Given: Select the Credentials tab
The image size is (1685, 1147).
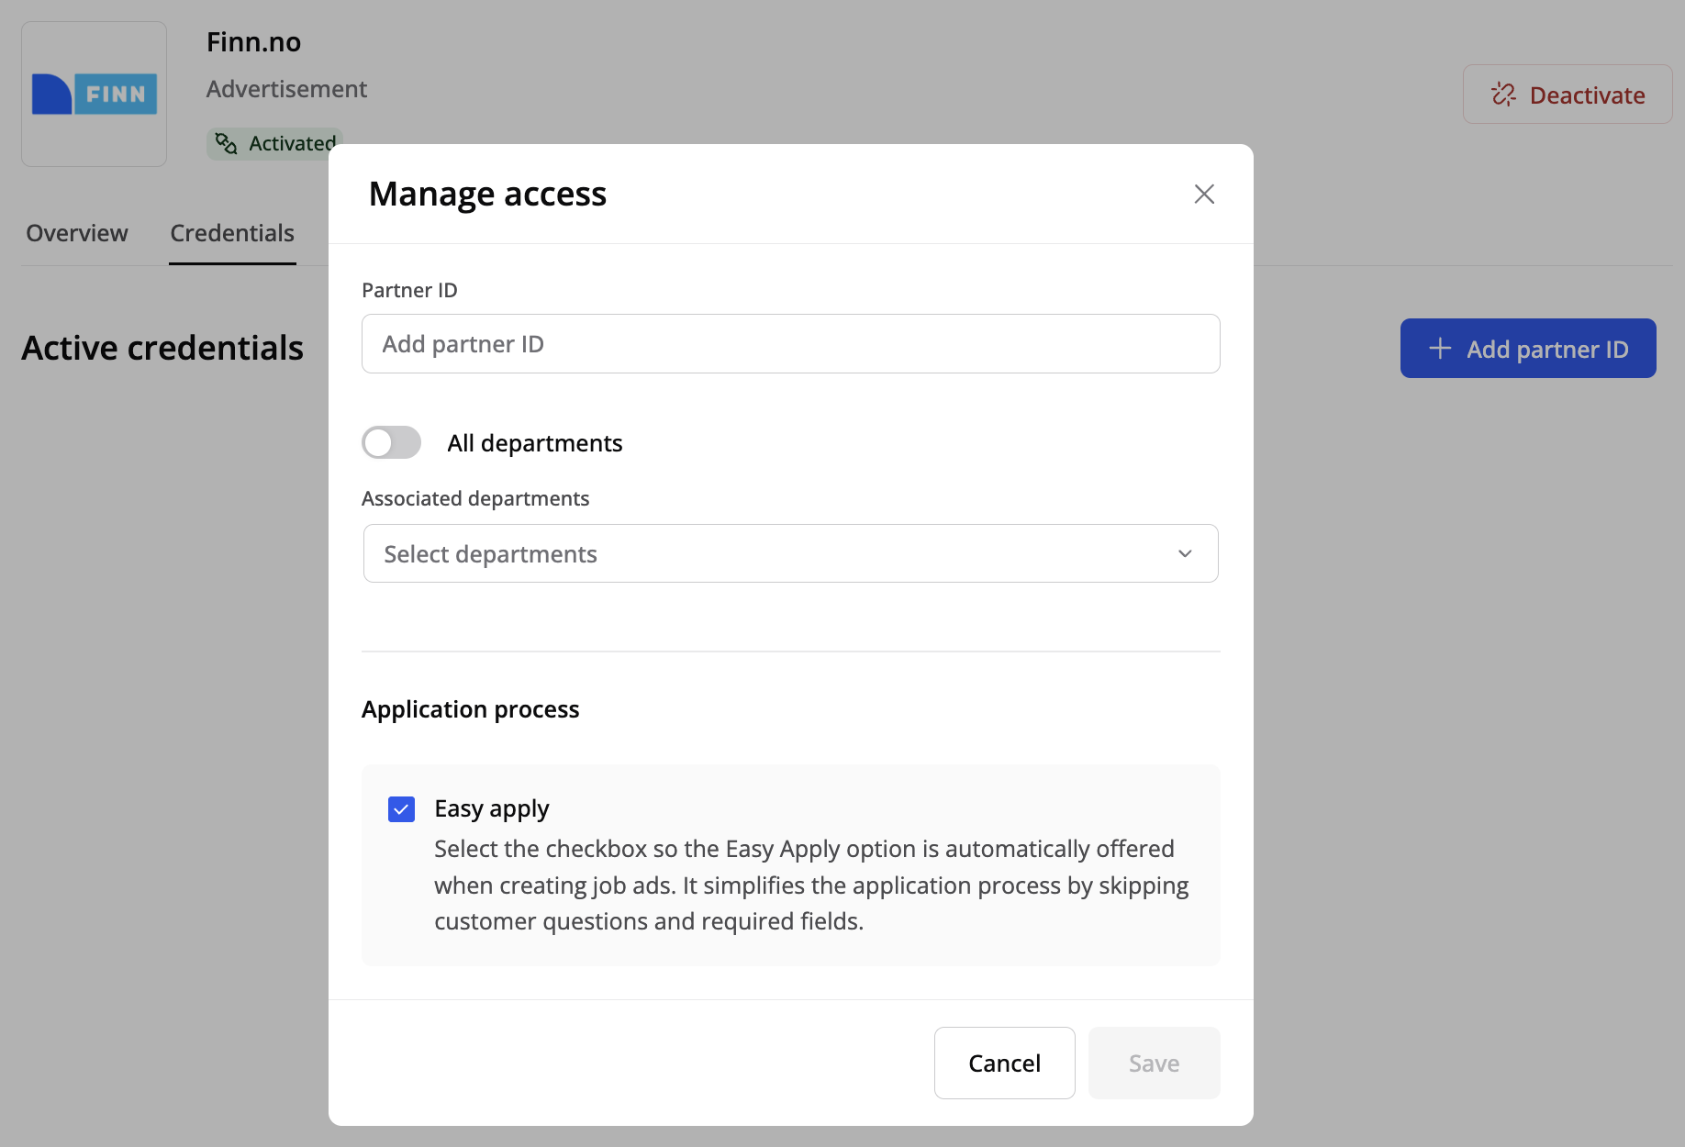Looking at the screenshot, I should pos(232,233).
